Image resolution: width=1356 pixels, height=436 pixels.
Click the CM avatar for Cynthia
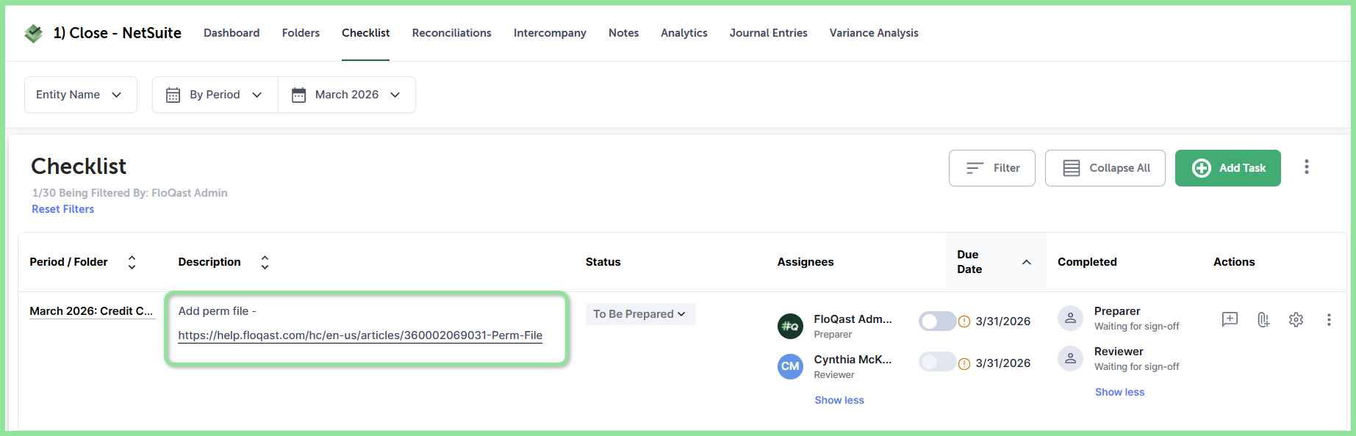point(790,366)
